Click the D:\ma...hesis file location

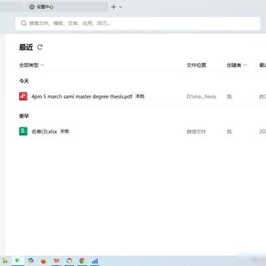pyautogui.click(x=201, y=96)
